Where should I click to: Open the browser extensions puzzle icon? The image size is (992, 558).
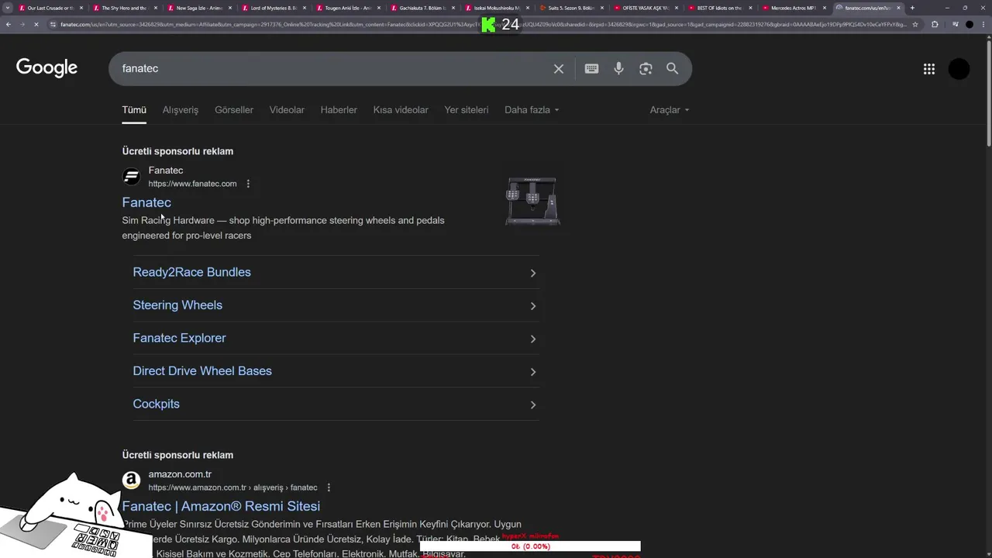point(935,24)
